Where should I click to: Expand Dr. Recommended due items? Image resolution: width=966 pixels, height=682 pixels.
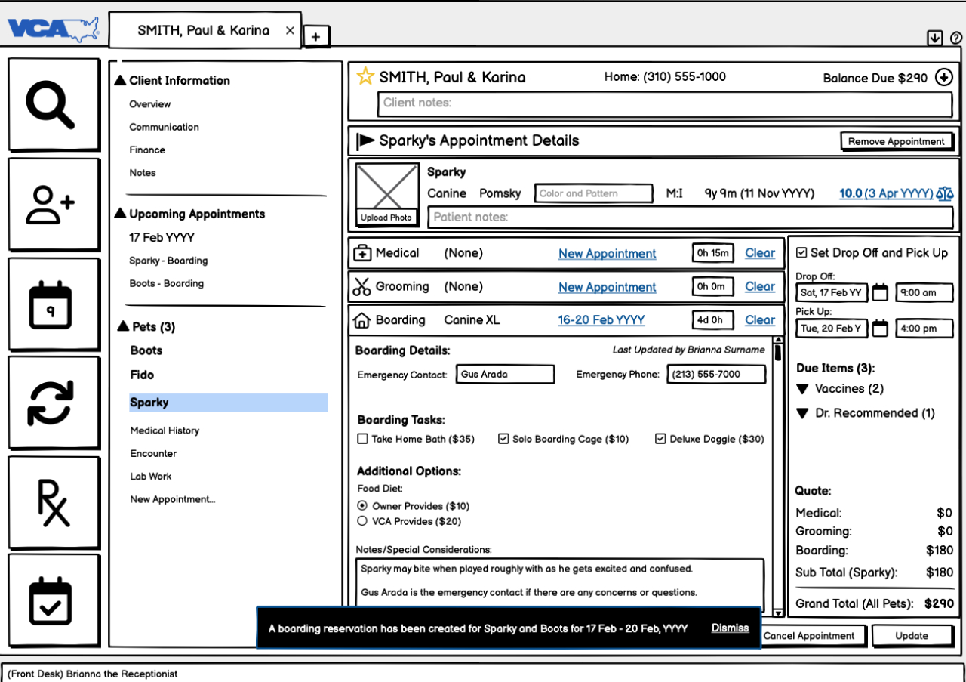(x=802, y=413)
